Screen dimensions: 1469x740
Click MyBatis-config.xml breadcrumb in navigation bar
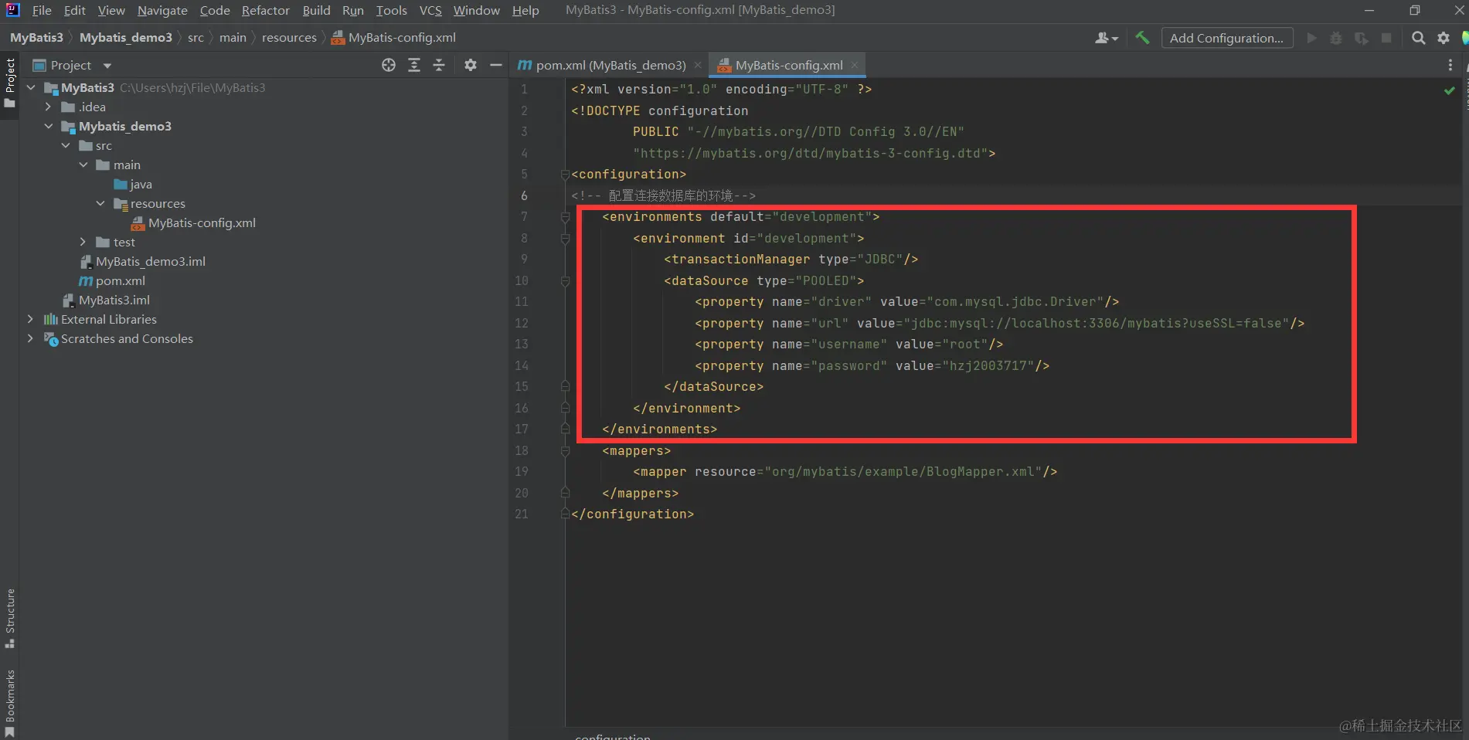coord(394,37)
